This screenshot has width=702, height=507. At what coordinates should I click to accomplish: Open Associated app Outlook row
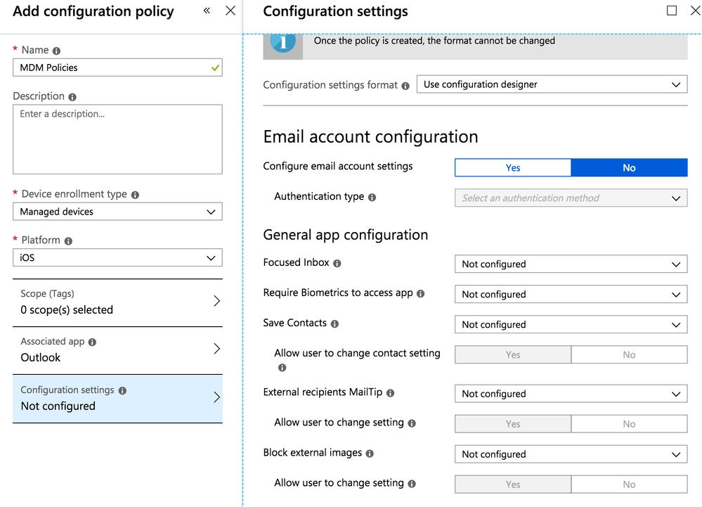[118, 350]
